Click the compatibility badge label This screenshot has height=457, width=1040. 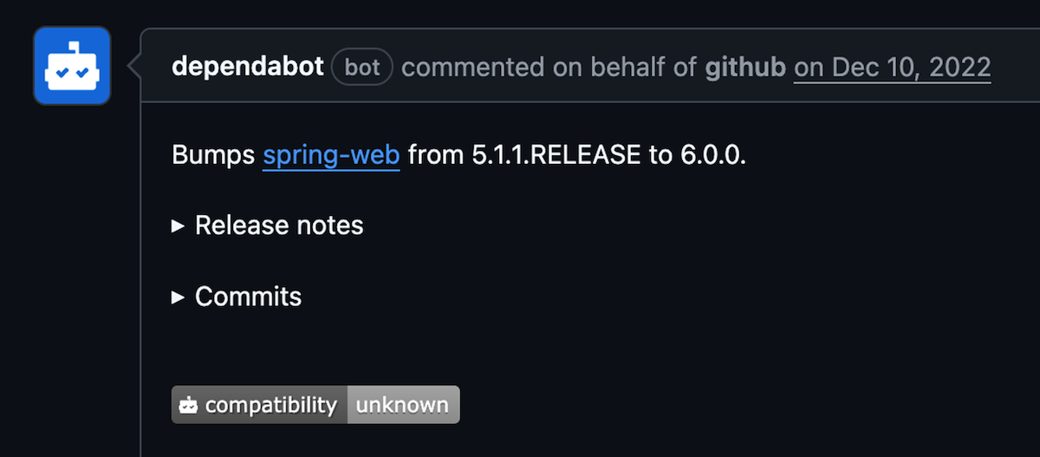(x=270, y=405)
